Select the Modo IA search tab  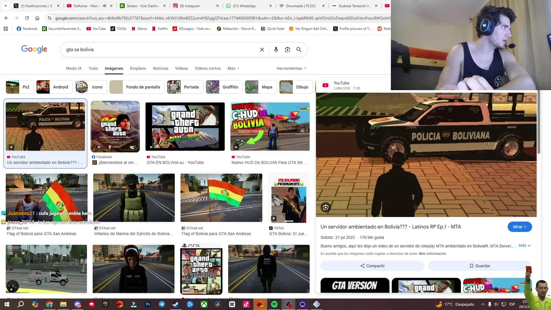[x=74, y=68]
